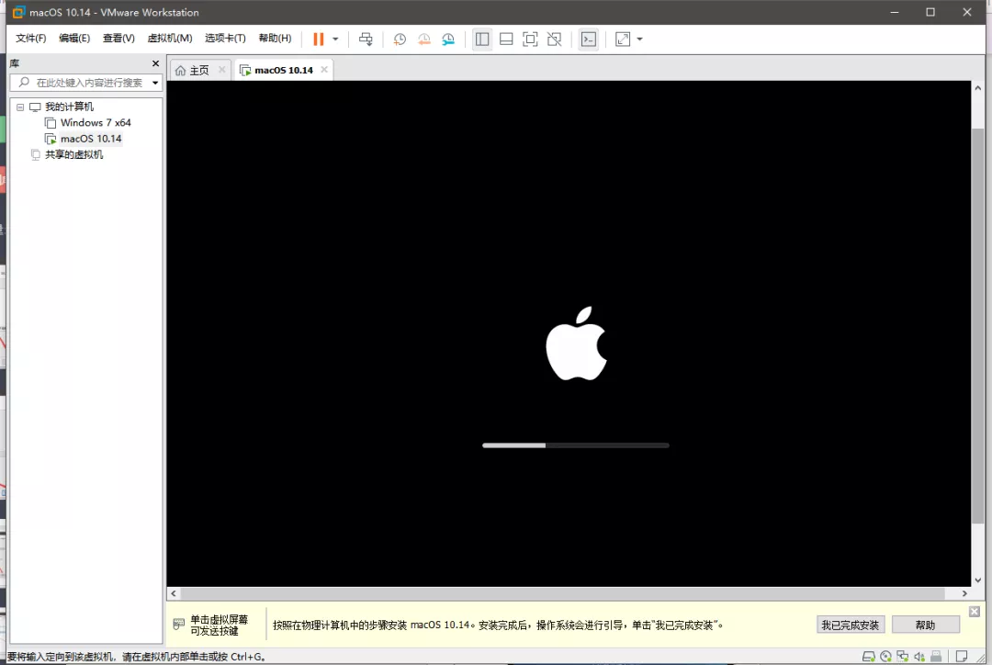Image resolution: width=992 pixels, height=665 pixels.
Task: Open the stretch guest dropdown arrow
Action: 639,39
